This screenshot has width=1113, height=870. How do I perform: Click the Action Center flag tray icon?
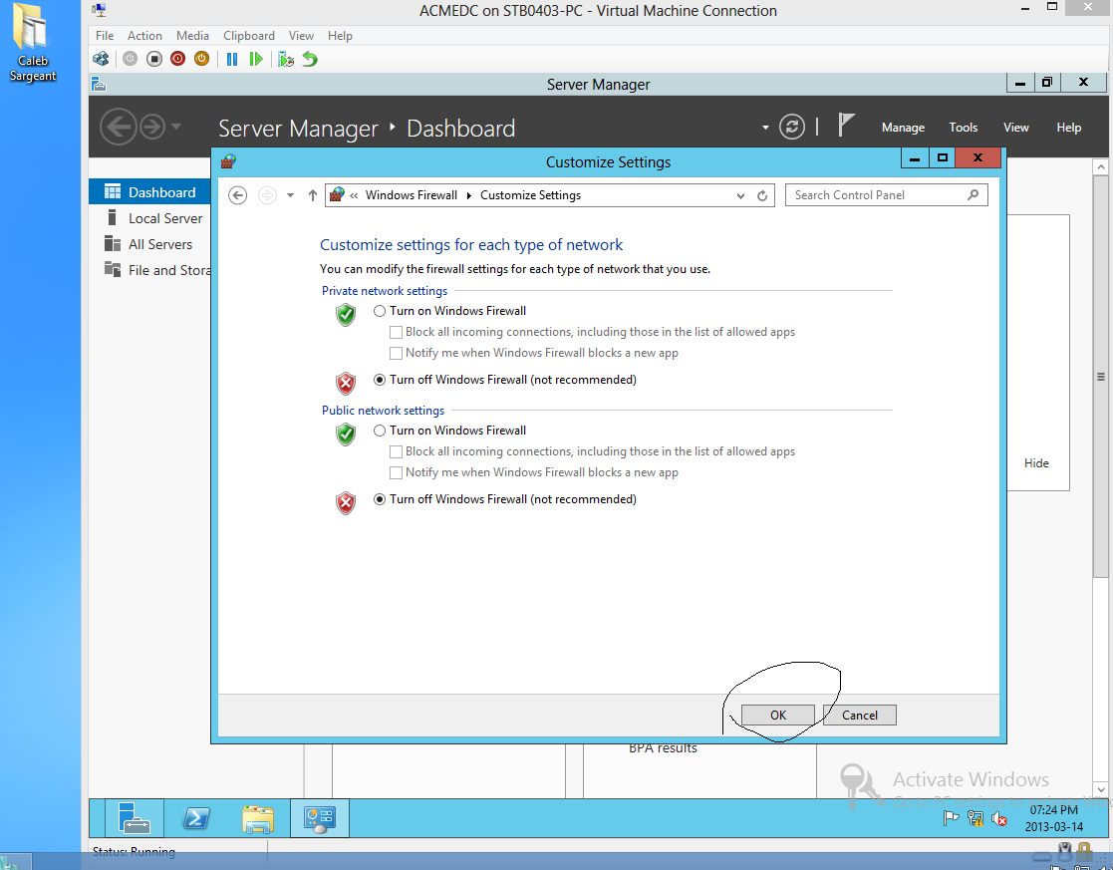pyautogui.click(x=952, y=819)
